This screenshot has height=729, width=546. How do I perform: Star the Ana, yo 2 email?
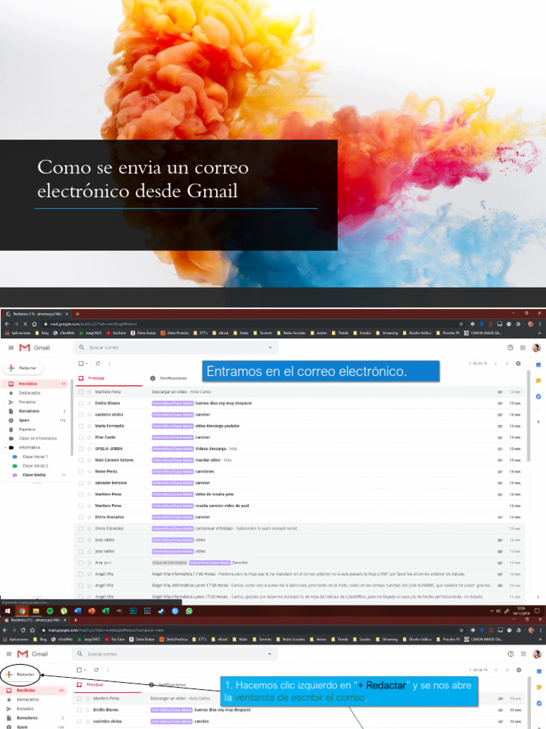coord(89,562)
